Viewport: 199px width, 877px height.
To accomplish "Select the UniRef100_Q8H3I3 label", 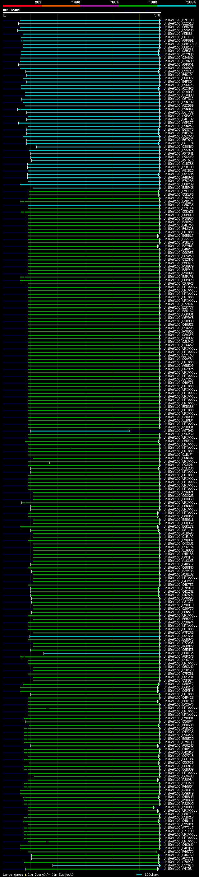I will (x=178, y=51).
